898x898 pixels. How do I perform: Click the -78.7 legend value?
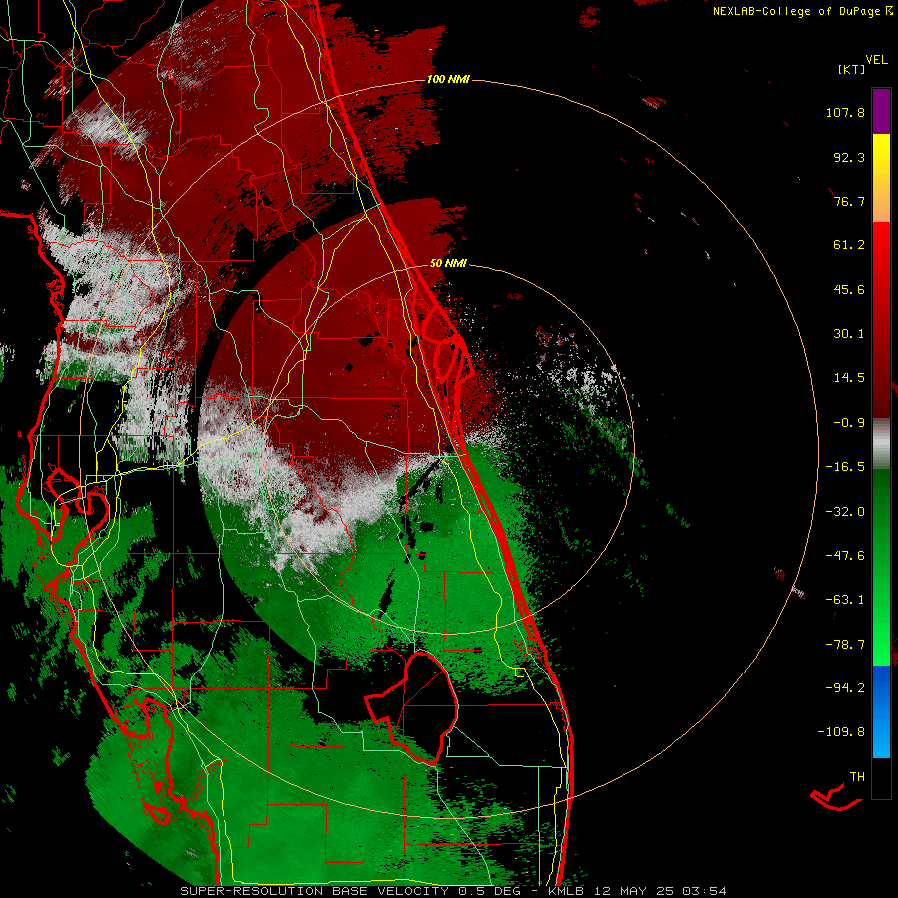tap(845, 645)
